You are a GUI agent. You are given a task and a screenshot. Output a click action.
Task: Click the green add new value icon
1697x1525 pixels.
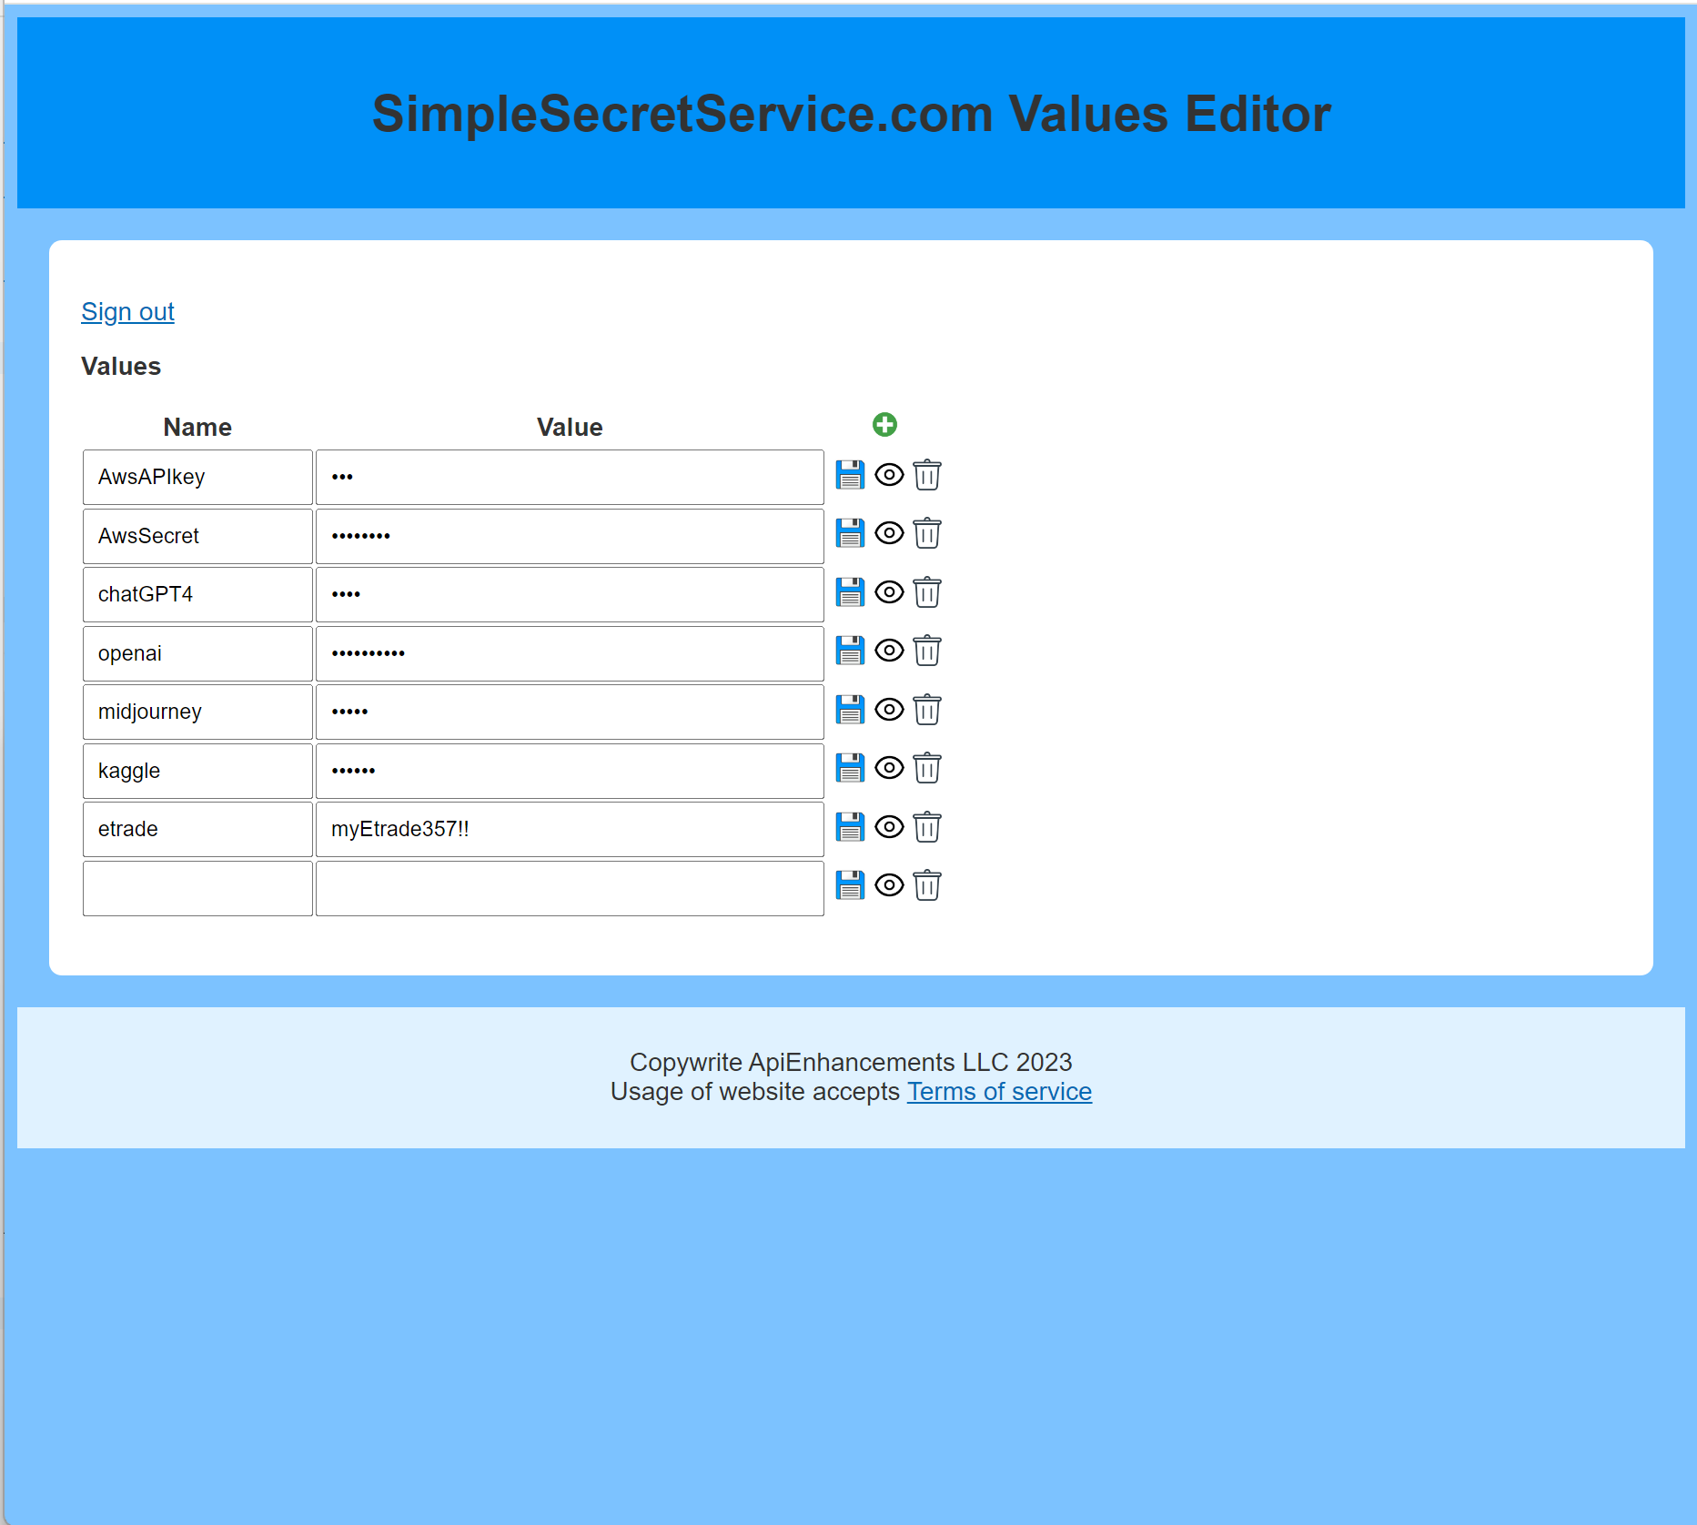tap(884, 424)
